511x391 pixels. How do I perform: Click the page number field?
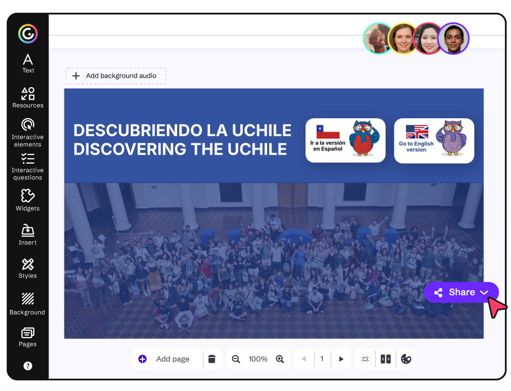click(x=322, y=359)
